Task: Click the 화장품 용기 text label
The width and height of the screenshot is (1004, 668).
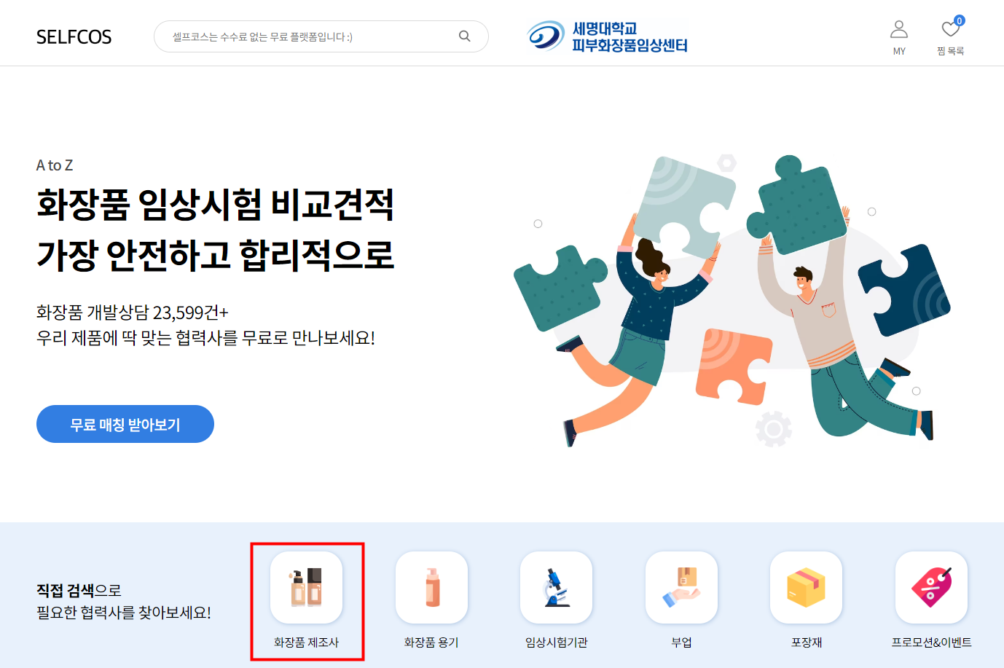Action: (432, 643)
